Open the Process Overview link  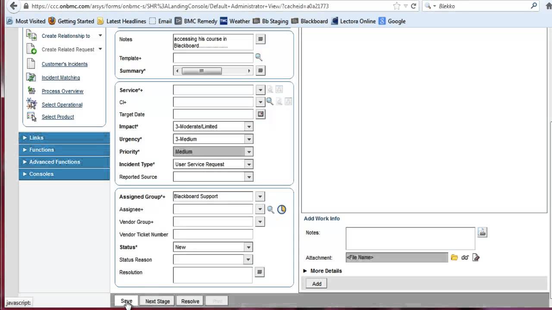[x=63, y=91]
